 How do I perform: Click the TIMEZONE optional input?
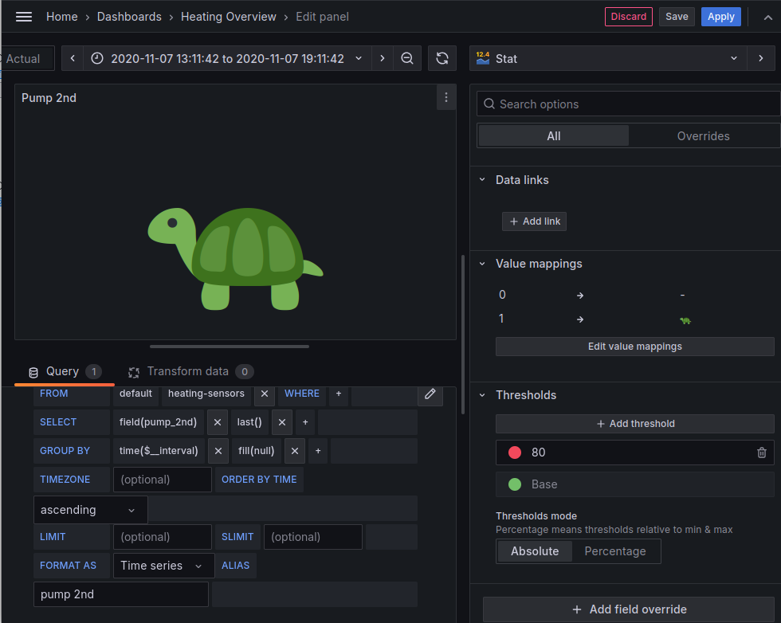click(163, 480)
